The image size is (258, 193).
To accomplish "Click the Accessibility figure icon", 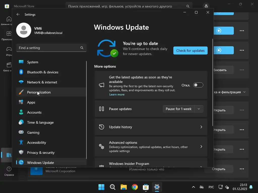I will pos(21,142).
